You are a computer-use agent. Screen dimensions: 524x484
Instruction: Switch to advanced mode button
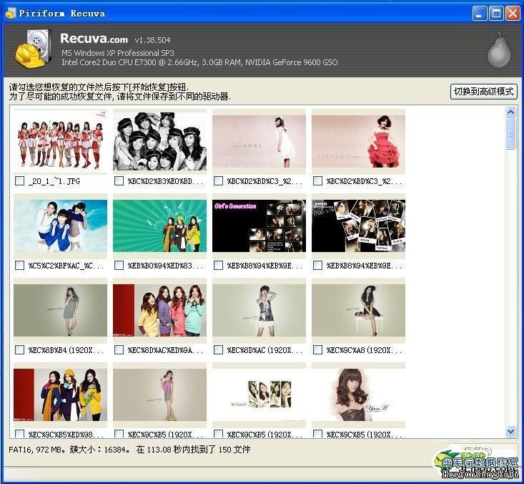[483, 92]
